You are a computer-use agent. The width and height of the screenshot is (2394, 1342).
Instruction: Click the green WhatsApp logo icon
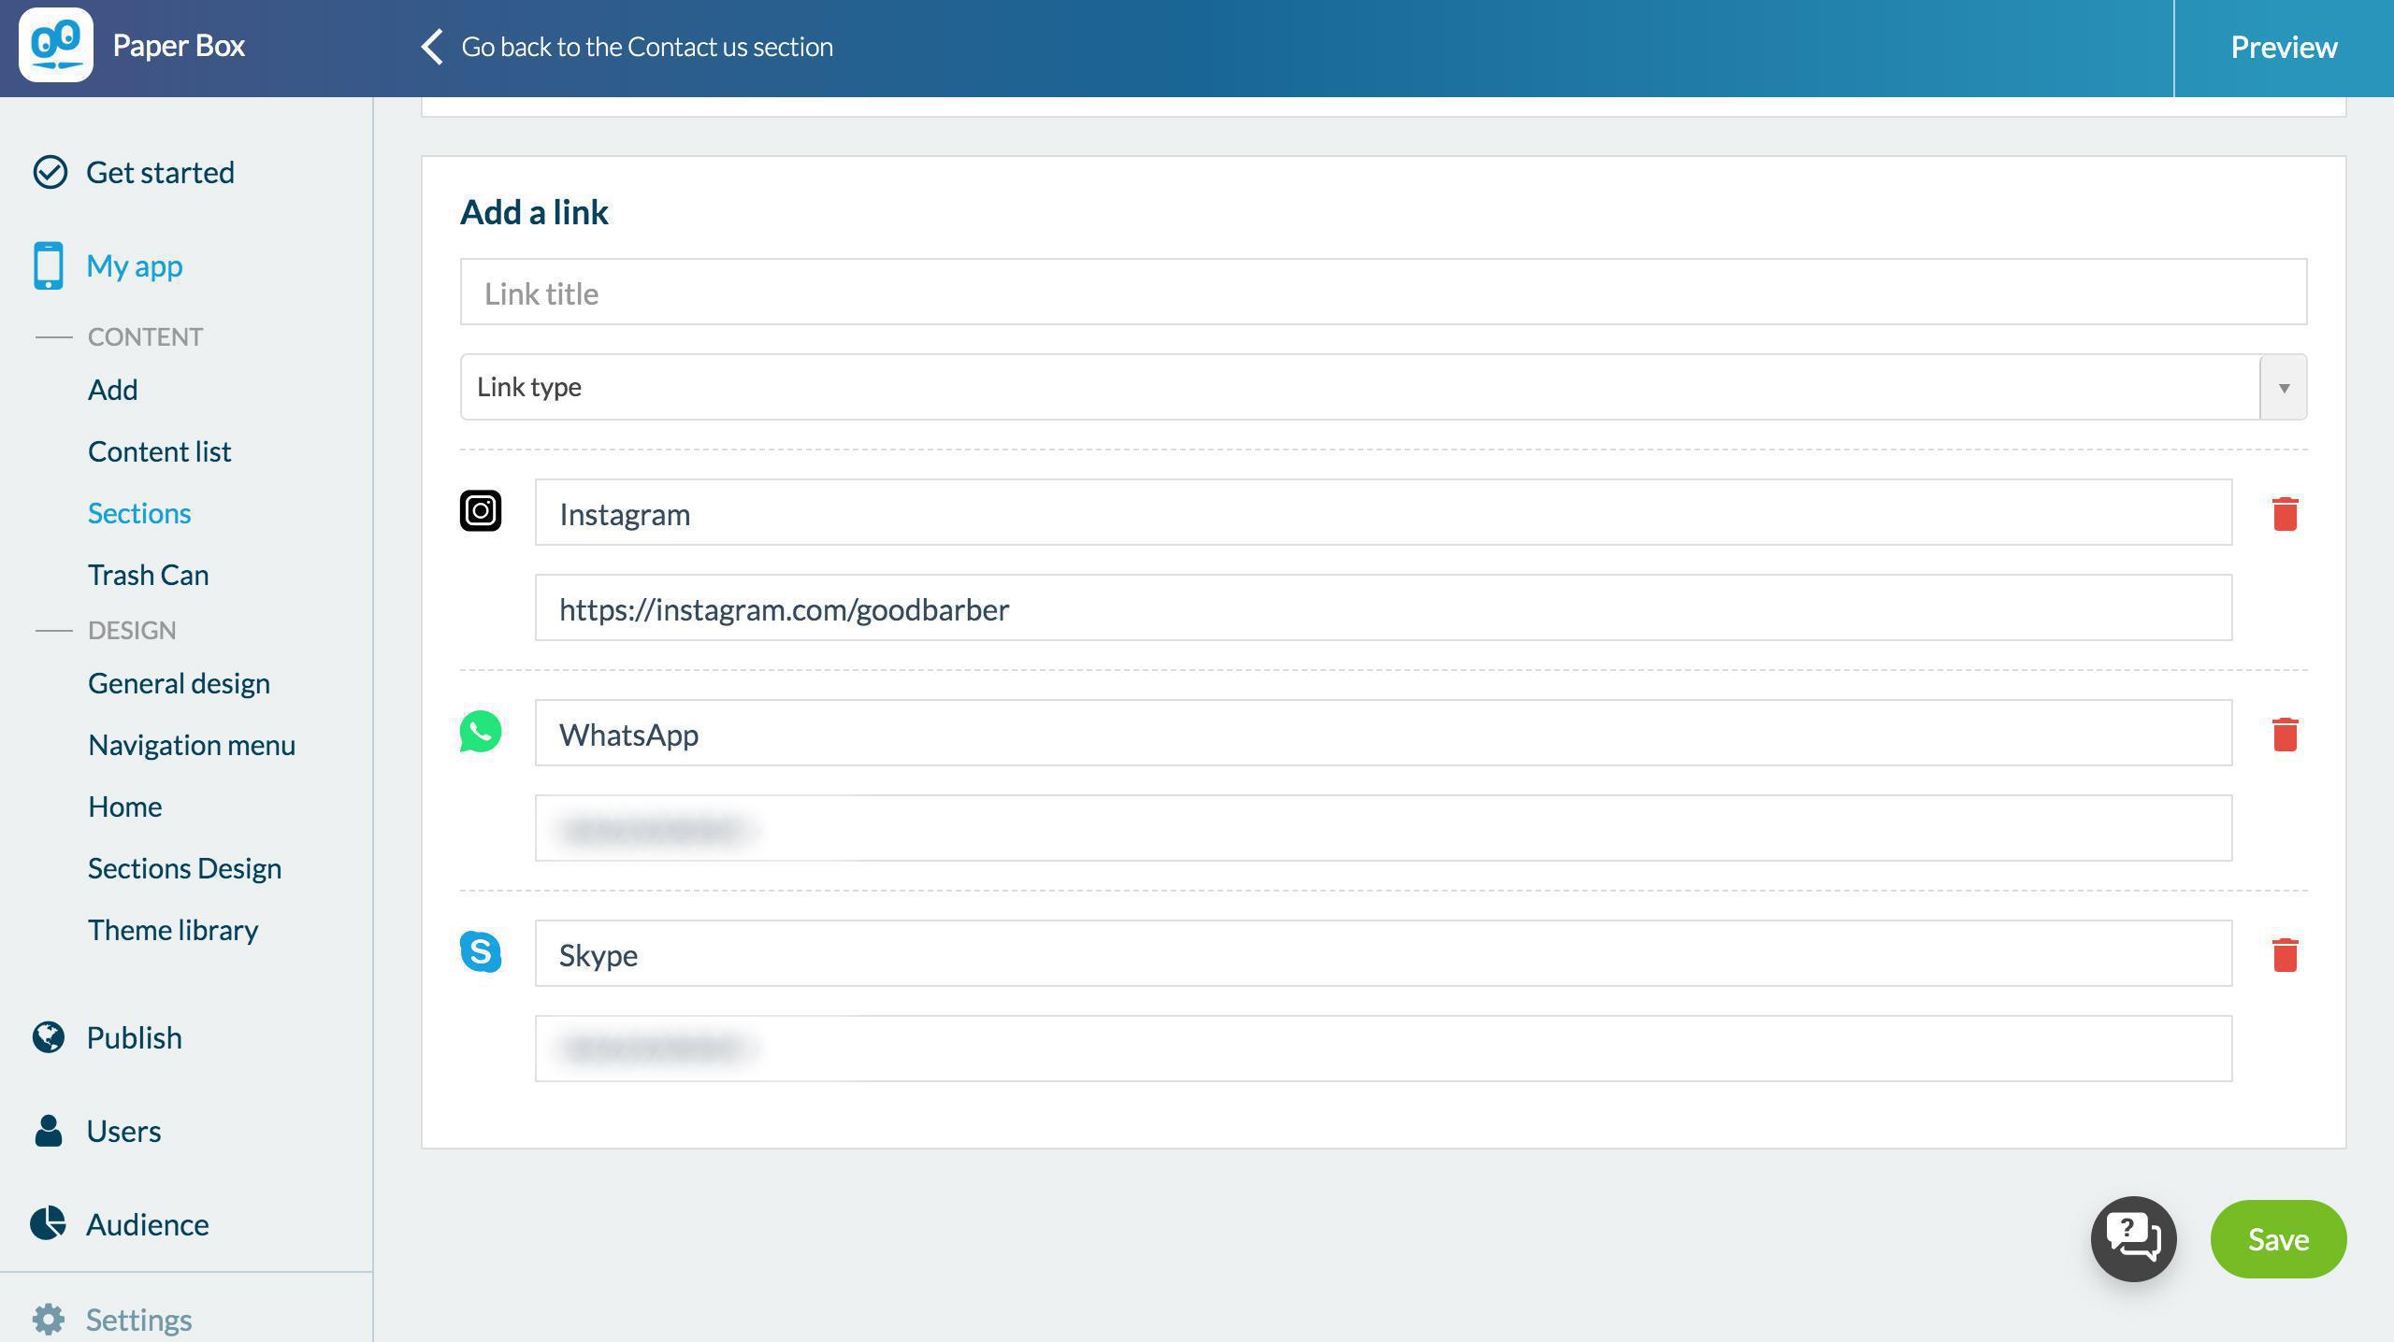click(x=481, y=732)
